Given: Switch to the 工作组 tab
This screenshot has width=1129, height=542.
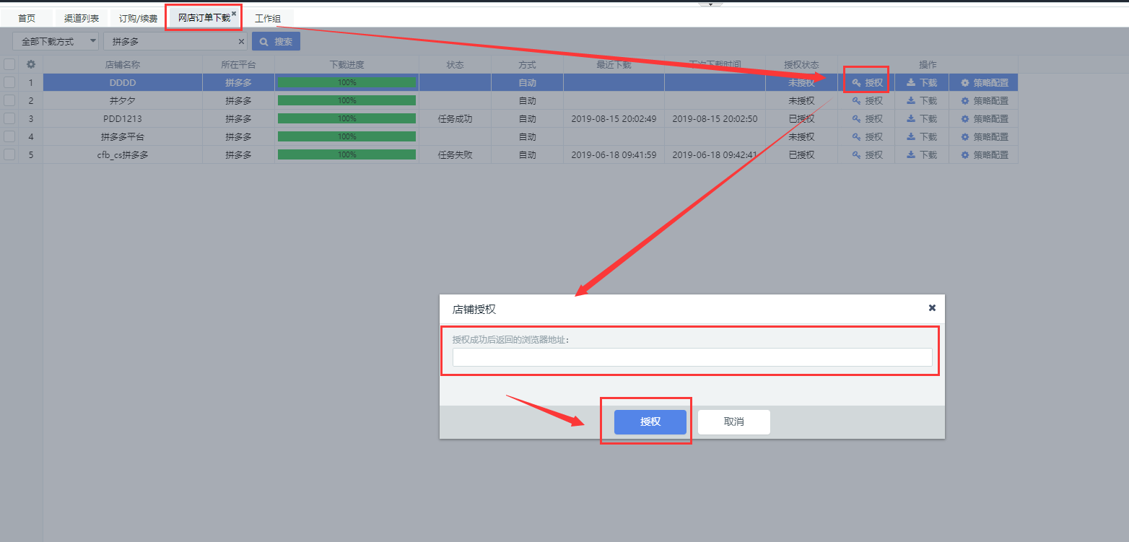Looking at the screenshot, I should click(268, 18).
